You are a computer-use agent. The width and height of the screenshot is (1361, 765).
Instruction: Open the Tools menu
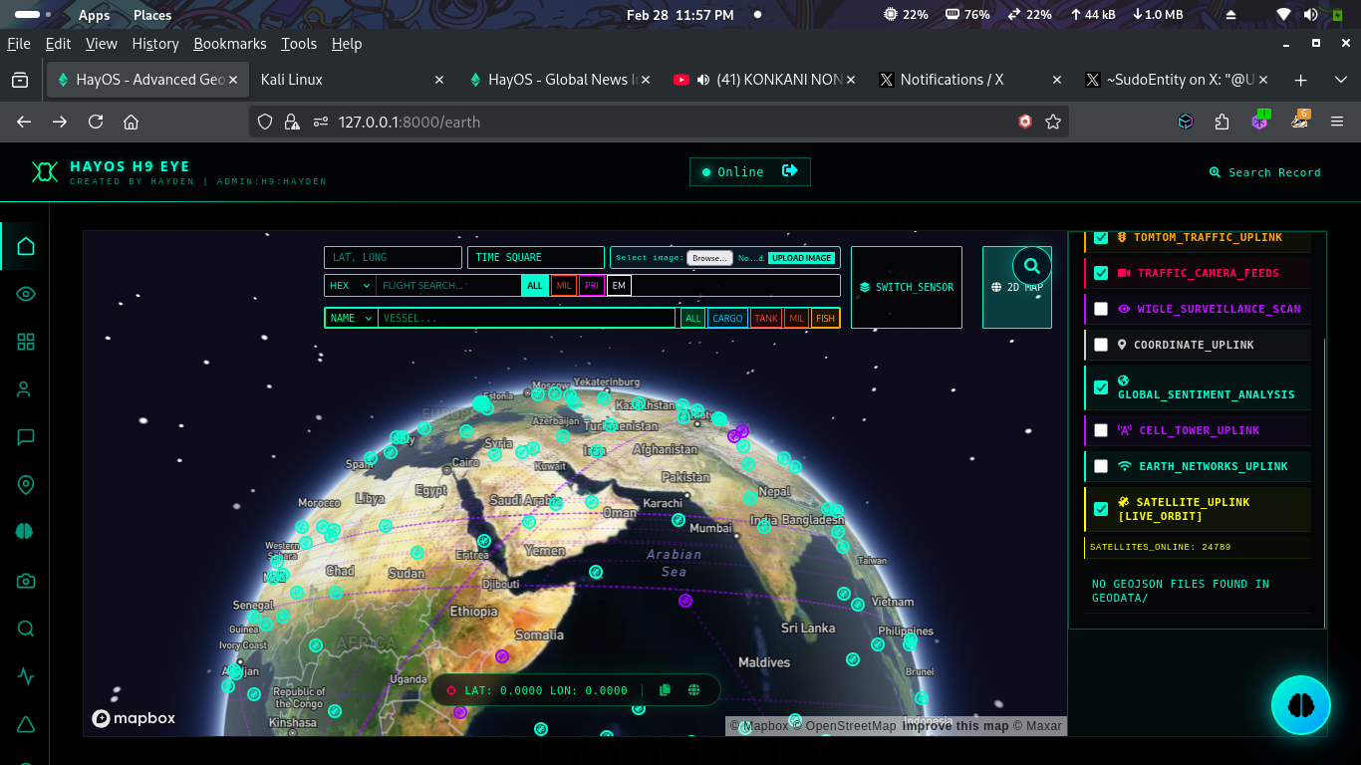click(299, 44)
